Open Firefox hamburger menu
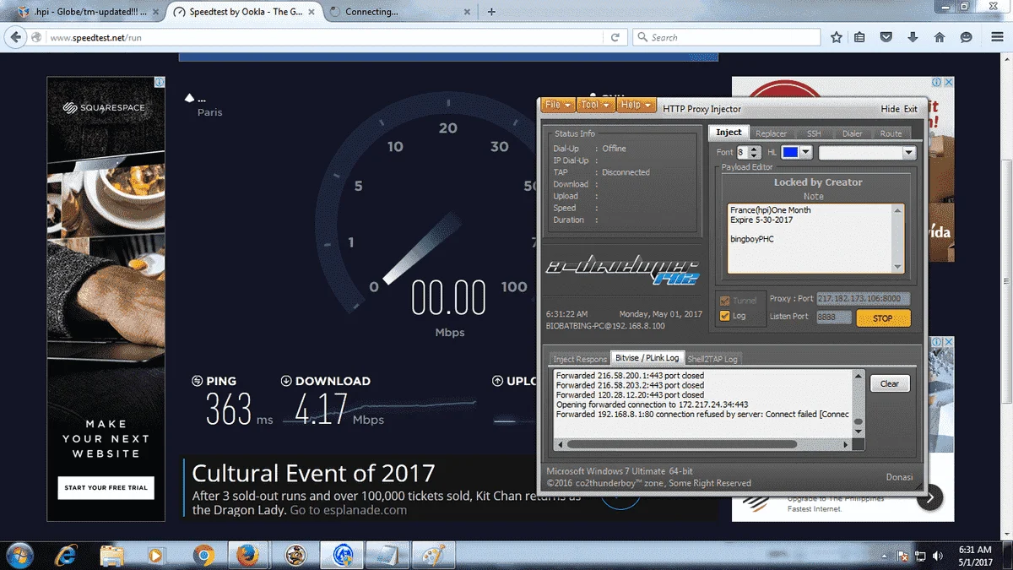 click(996, 37)
